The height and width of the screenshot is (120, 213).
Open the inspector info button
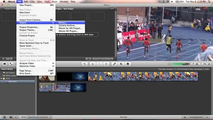[128, 64]
